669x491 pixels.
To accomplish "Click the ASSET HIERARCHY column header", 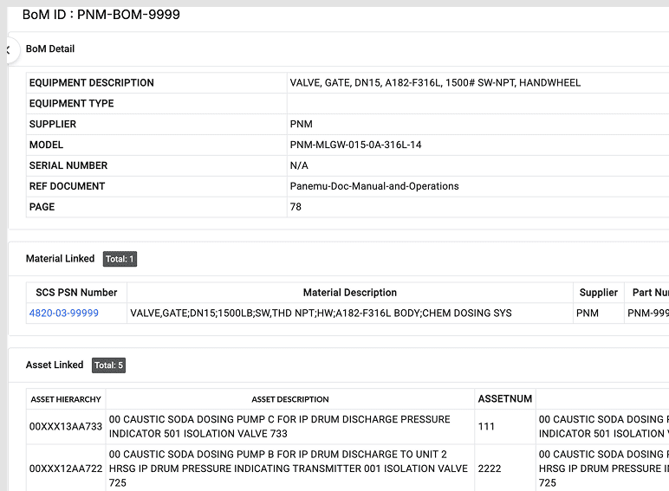I will tap(66, 399).
